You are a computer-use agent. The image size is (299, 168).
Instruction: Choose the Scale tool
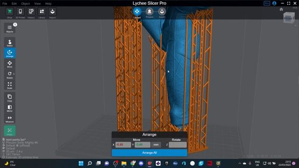pyautogui.click(x=10, y=85)
